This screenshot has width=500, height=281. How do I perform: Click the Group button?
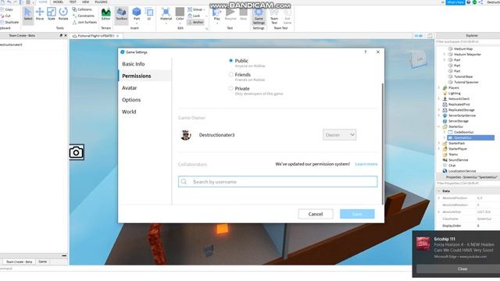click(195, 9)
